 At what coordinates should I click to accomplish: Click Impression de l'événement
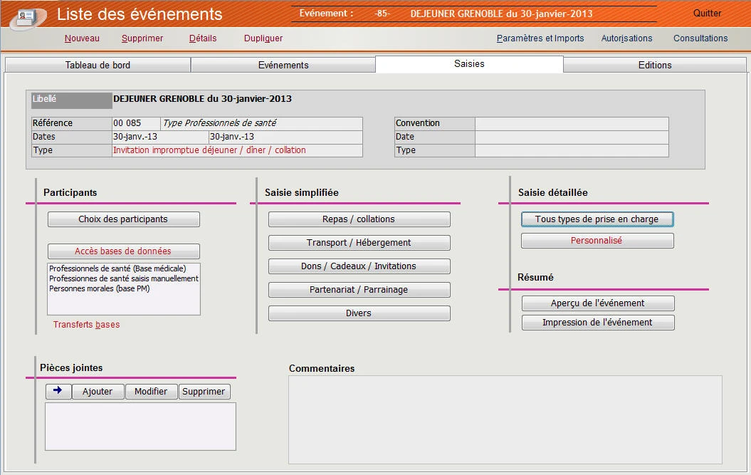pyautogui.click(x=598, y=323)
